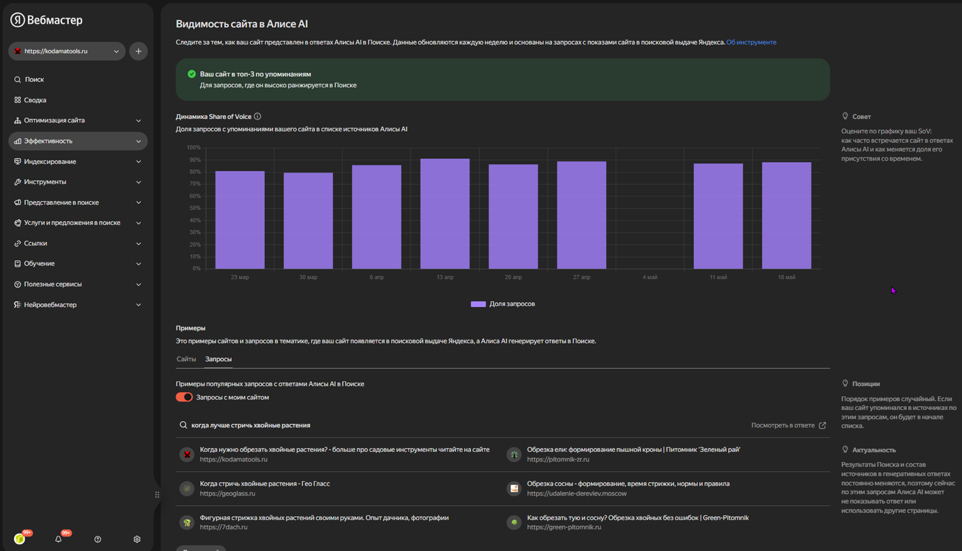Click the chart bar for 27 апр
Viewport: 962px width, 551px height.
click(582, 215)
